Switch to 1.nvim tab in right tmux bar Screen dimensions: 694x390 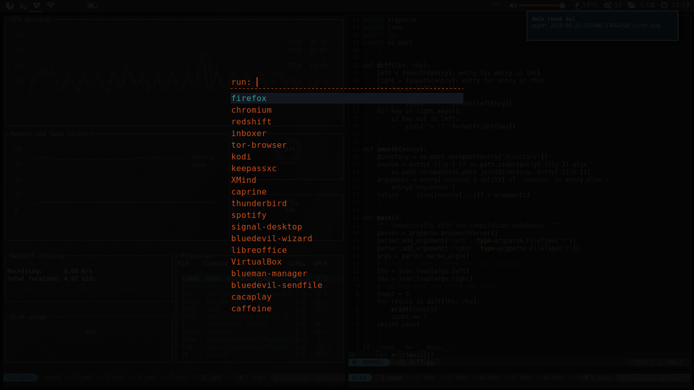pos(392,378)
